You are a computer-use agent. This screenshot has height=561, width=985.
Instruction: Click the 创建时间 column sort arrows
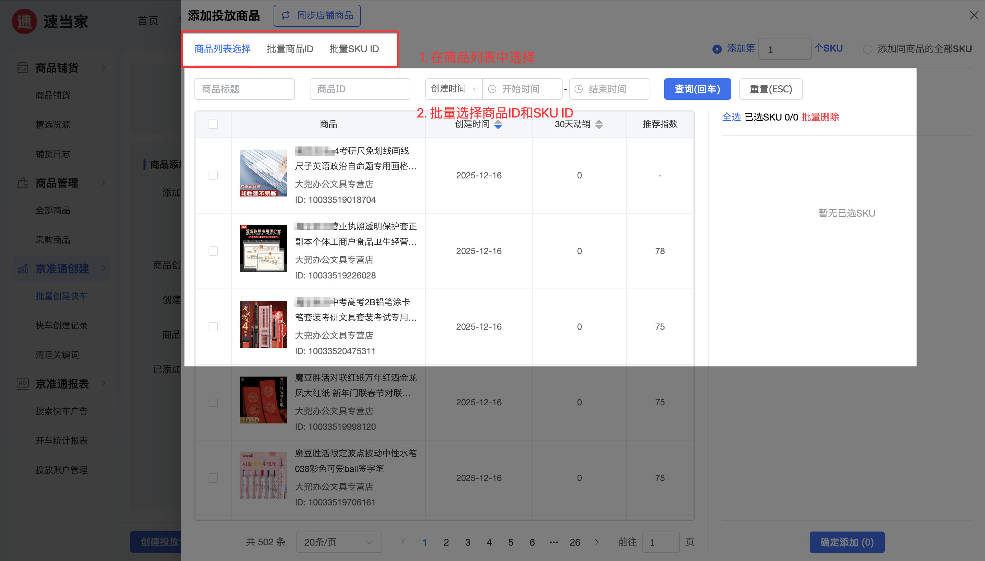click(x=498, y=124)
